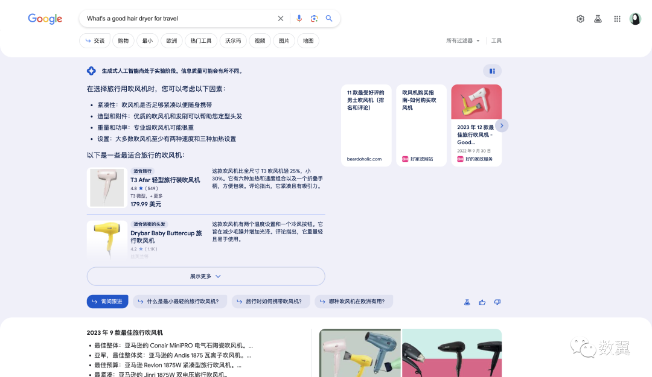Open the beardoholic.com source card

click(x=366, y=125)
